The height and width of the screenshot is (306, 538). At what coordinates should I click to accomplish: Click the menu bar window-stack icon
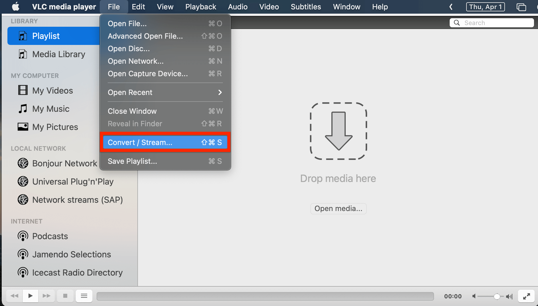click(521, 7)
